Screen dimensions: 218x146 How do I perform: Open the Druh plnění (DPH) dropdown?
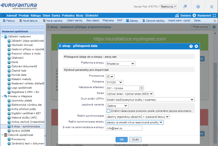point(150,100)
